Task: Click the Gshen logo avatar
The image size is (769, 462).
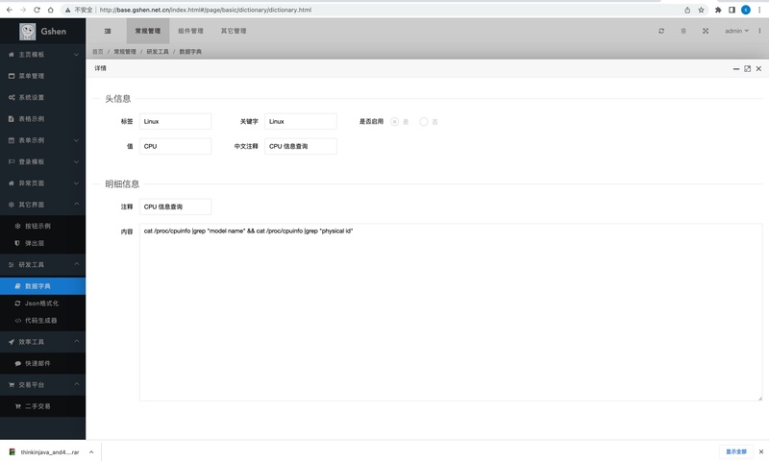Action: (x=28, y=32)
